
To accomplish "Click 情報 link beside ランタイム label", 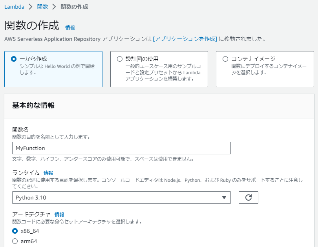I will 48,173.
